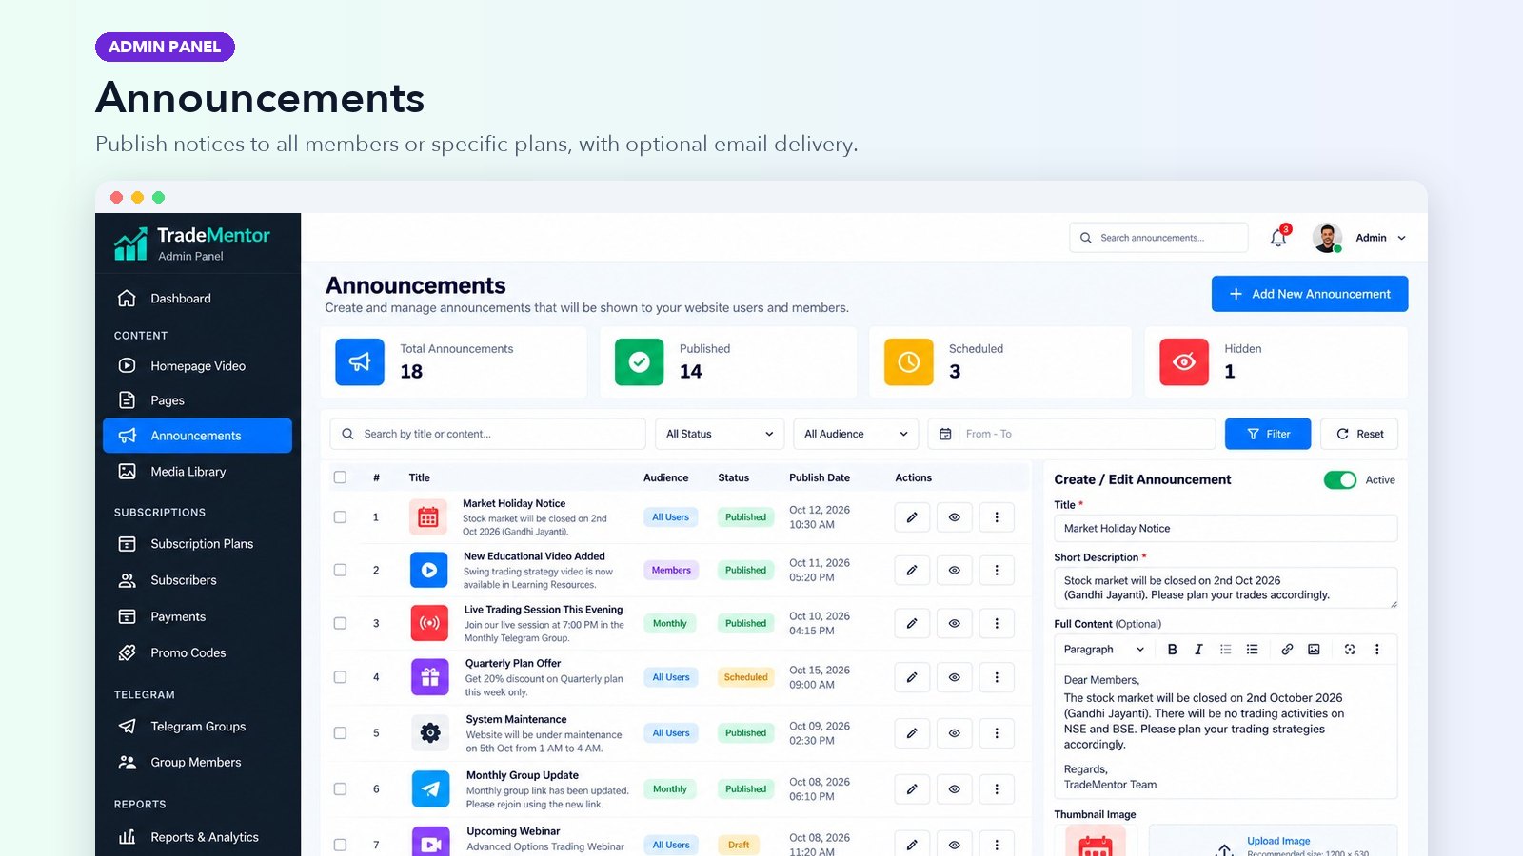Screen dimensions: 1523x856
Task: Toggle bold formatting in Full Content editor
Action: (1172, 650)
